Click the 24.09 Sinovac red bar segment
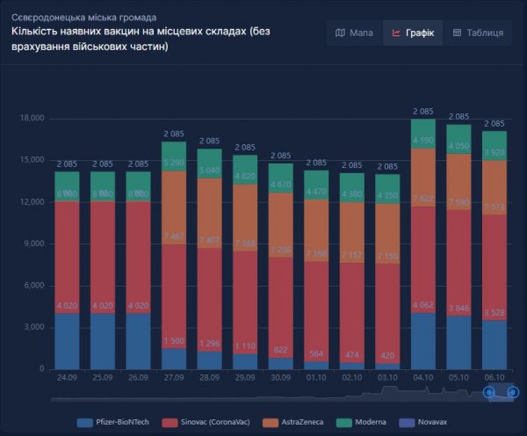Viewport: 527px width, 436px height. tap(68, 258)
